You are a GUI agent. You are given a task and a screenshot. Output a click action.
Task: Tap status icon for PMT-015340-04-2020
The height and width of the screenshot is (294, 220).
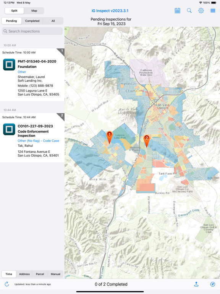(9, 64)
